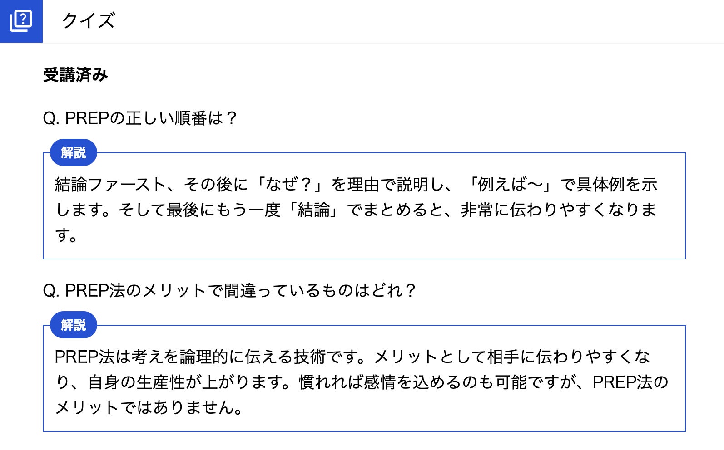This screenshot has height=450, width=724.
Task: Click the quoted phrase 「例えば〜」
Action: point(511,185)
